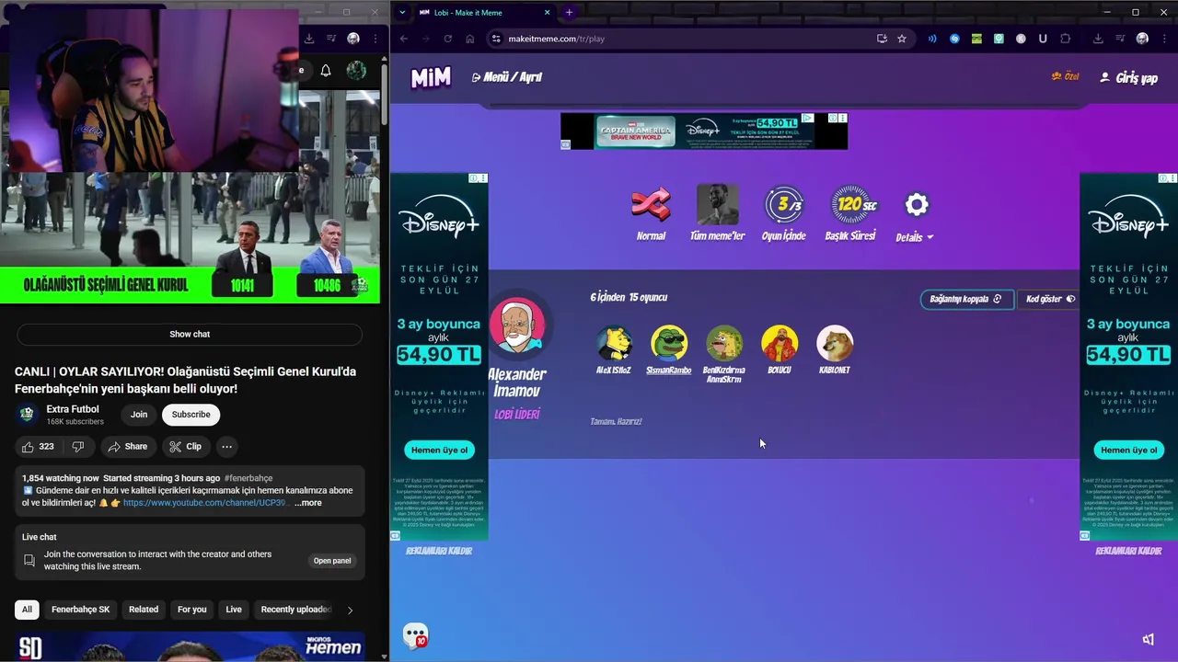Click the Tamam, Hazırız! ready text
Viewport: 1178px width, 662px height.
point(616,421)
